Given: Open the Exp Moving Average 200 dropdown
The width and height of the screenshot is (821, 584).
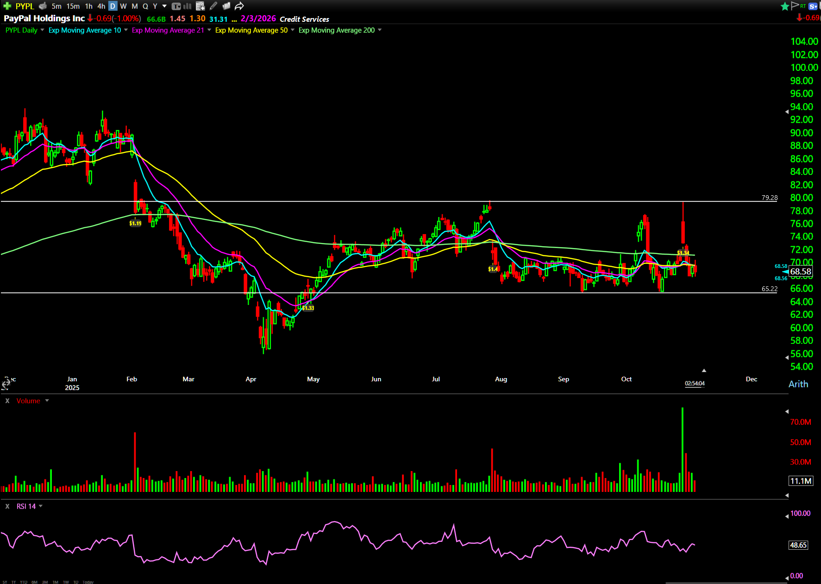Looking at the screenshot, I should pos(380,30).
